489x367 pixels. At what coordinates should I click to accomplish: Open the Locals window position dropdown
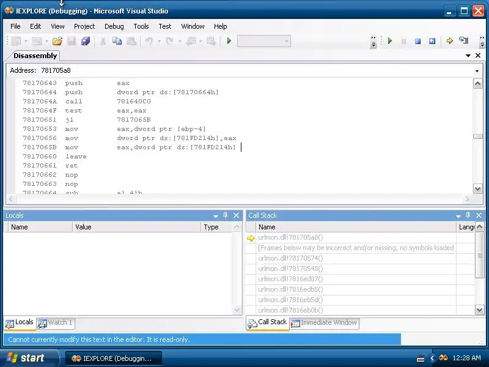click(216, 216)
